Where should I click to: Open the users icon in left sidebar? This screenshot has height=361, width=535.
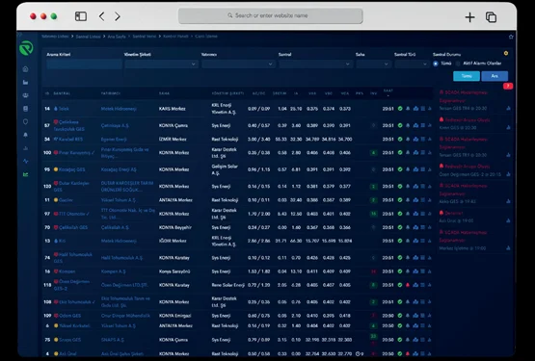point(26,95)
